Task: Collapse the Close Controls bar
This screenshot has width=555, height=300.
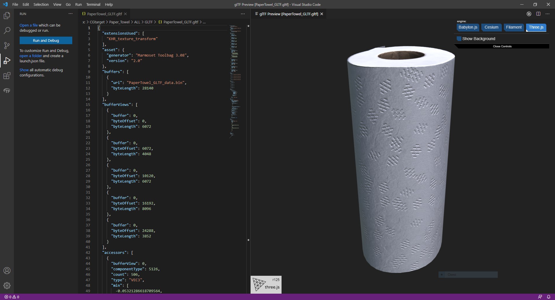Action: pos(502,46)
